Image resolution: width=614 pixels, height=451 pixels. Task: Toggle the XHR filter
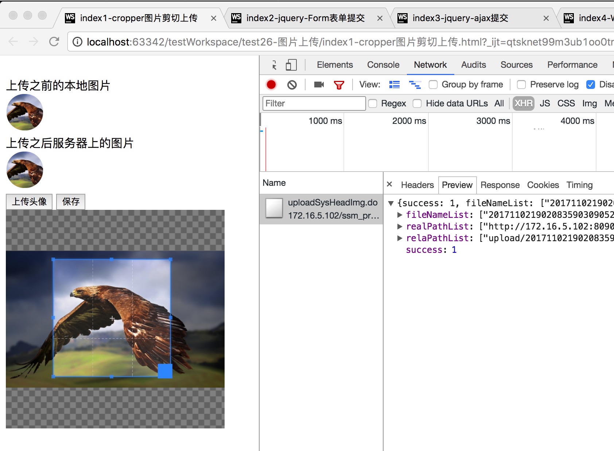coord(524,103)
